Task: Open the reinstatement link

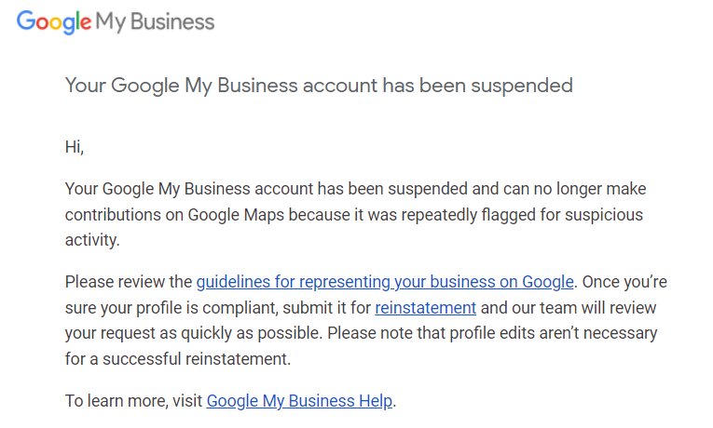Action: (x=425, y=308)
